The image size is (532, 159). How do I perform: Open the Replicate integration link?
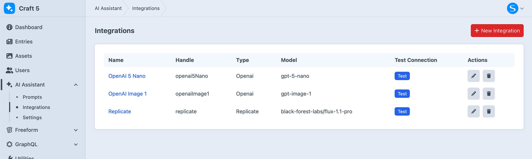tap(120, 111)
